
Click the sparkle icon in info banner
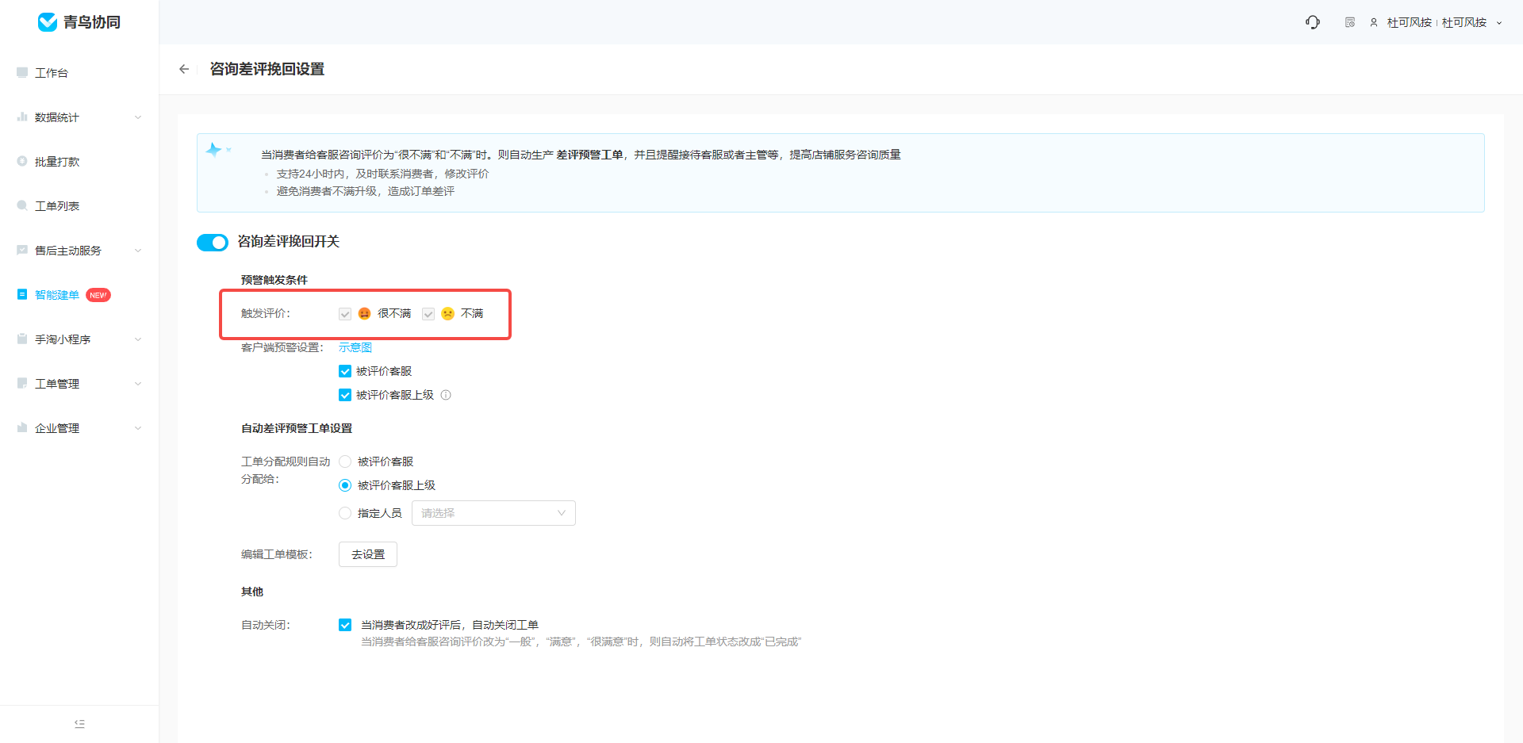point(214,150)
